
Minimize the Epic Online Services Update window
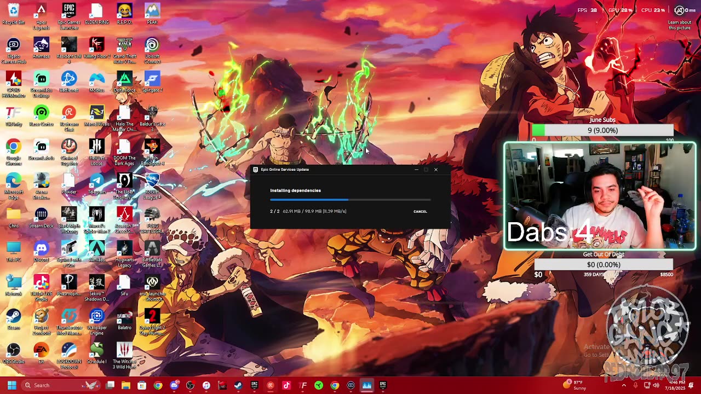point(416,170)
